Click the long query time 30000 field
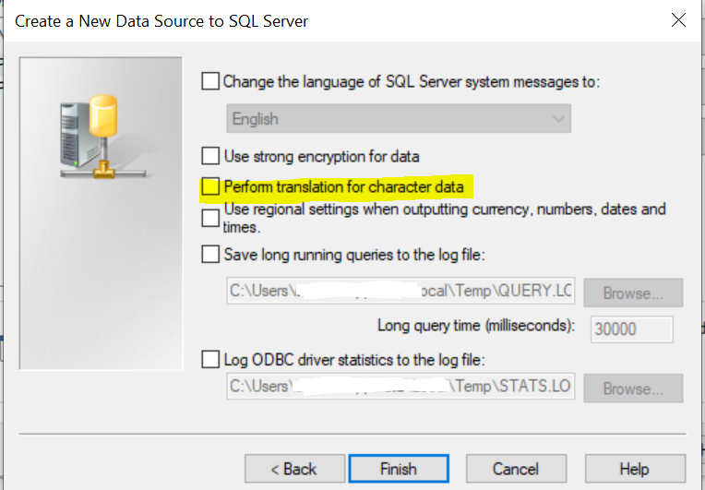Viewport: 705px width, 490px height. pyautogui.click(x=632, y=329)
